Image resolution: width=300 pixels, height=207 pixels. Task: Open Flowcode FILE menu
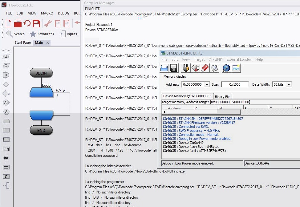(x=9, y=13)
